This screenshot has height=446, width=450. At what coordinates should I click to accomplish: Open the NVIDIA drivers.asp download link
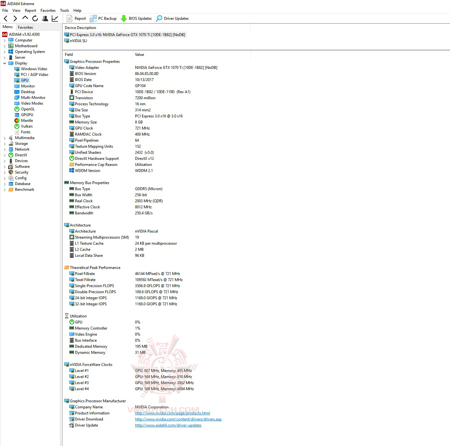178,419
